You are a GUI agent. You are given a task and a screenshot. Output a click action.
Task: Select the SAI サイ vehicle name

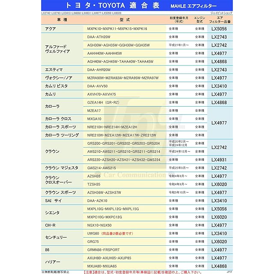pos(53,201)
